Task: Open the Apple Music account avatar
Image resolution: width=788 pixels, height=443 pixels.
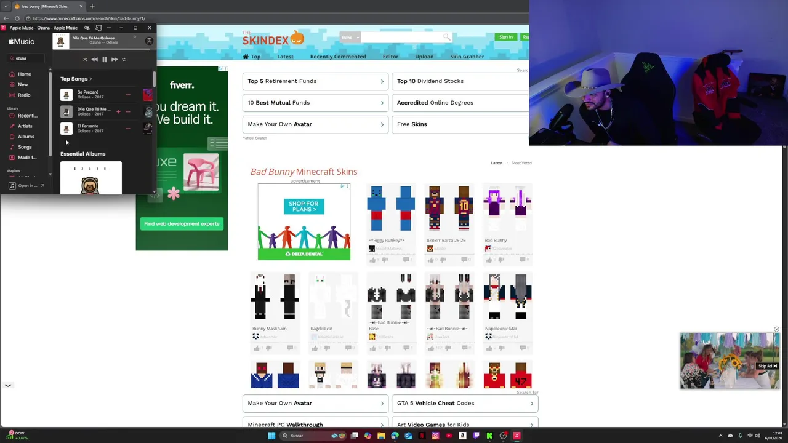Action: (x=149, y=41)
